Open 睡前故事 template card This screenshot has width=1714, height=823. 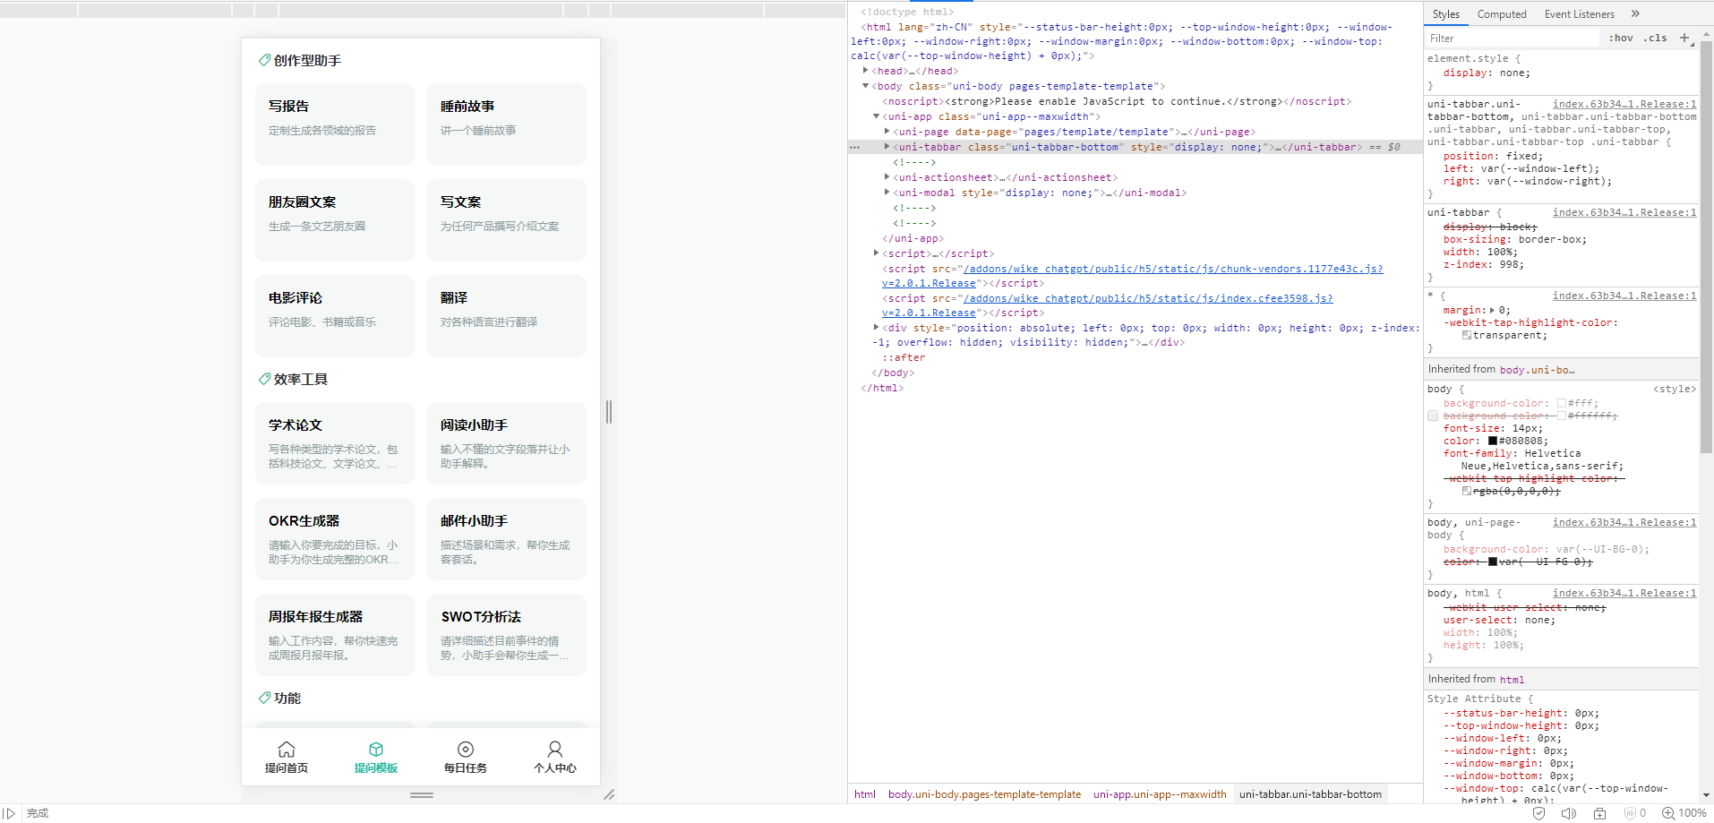tap(507, 124)
